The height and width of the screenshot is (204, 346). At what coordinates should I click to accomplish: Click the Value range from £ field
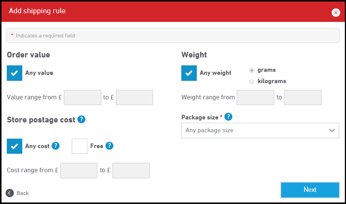[82, 97]
